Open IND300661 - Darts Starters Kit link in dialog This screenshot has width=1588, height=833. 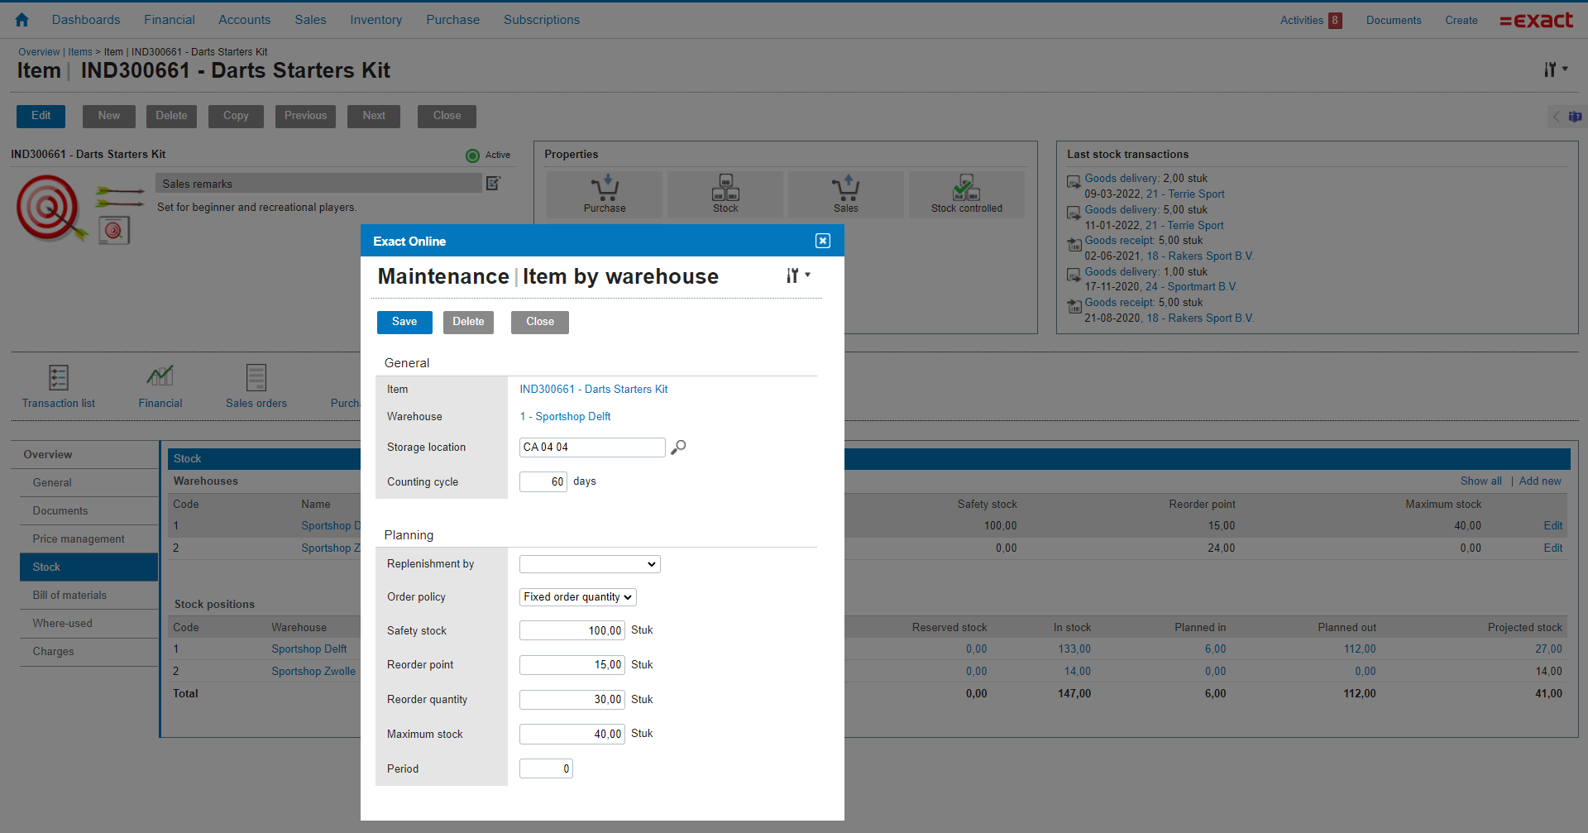click(593, 390)
